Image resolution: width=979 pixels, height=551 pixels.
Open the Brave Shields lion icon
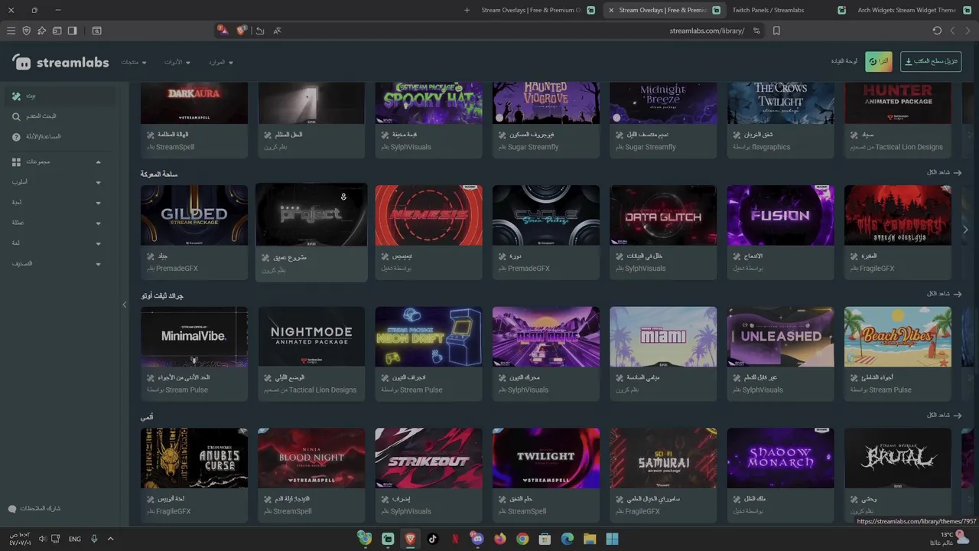pyautogui.click(x=242, y=30)
